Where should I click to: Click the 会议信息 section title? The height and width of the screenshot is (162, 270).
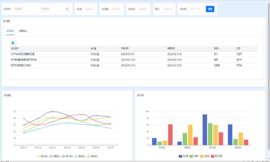click(x=6, y=21)
